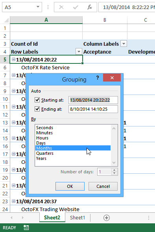Collapse the group in row 21

pos(13,186)
